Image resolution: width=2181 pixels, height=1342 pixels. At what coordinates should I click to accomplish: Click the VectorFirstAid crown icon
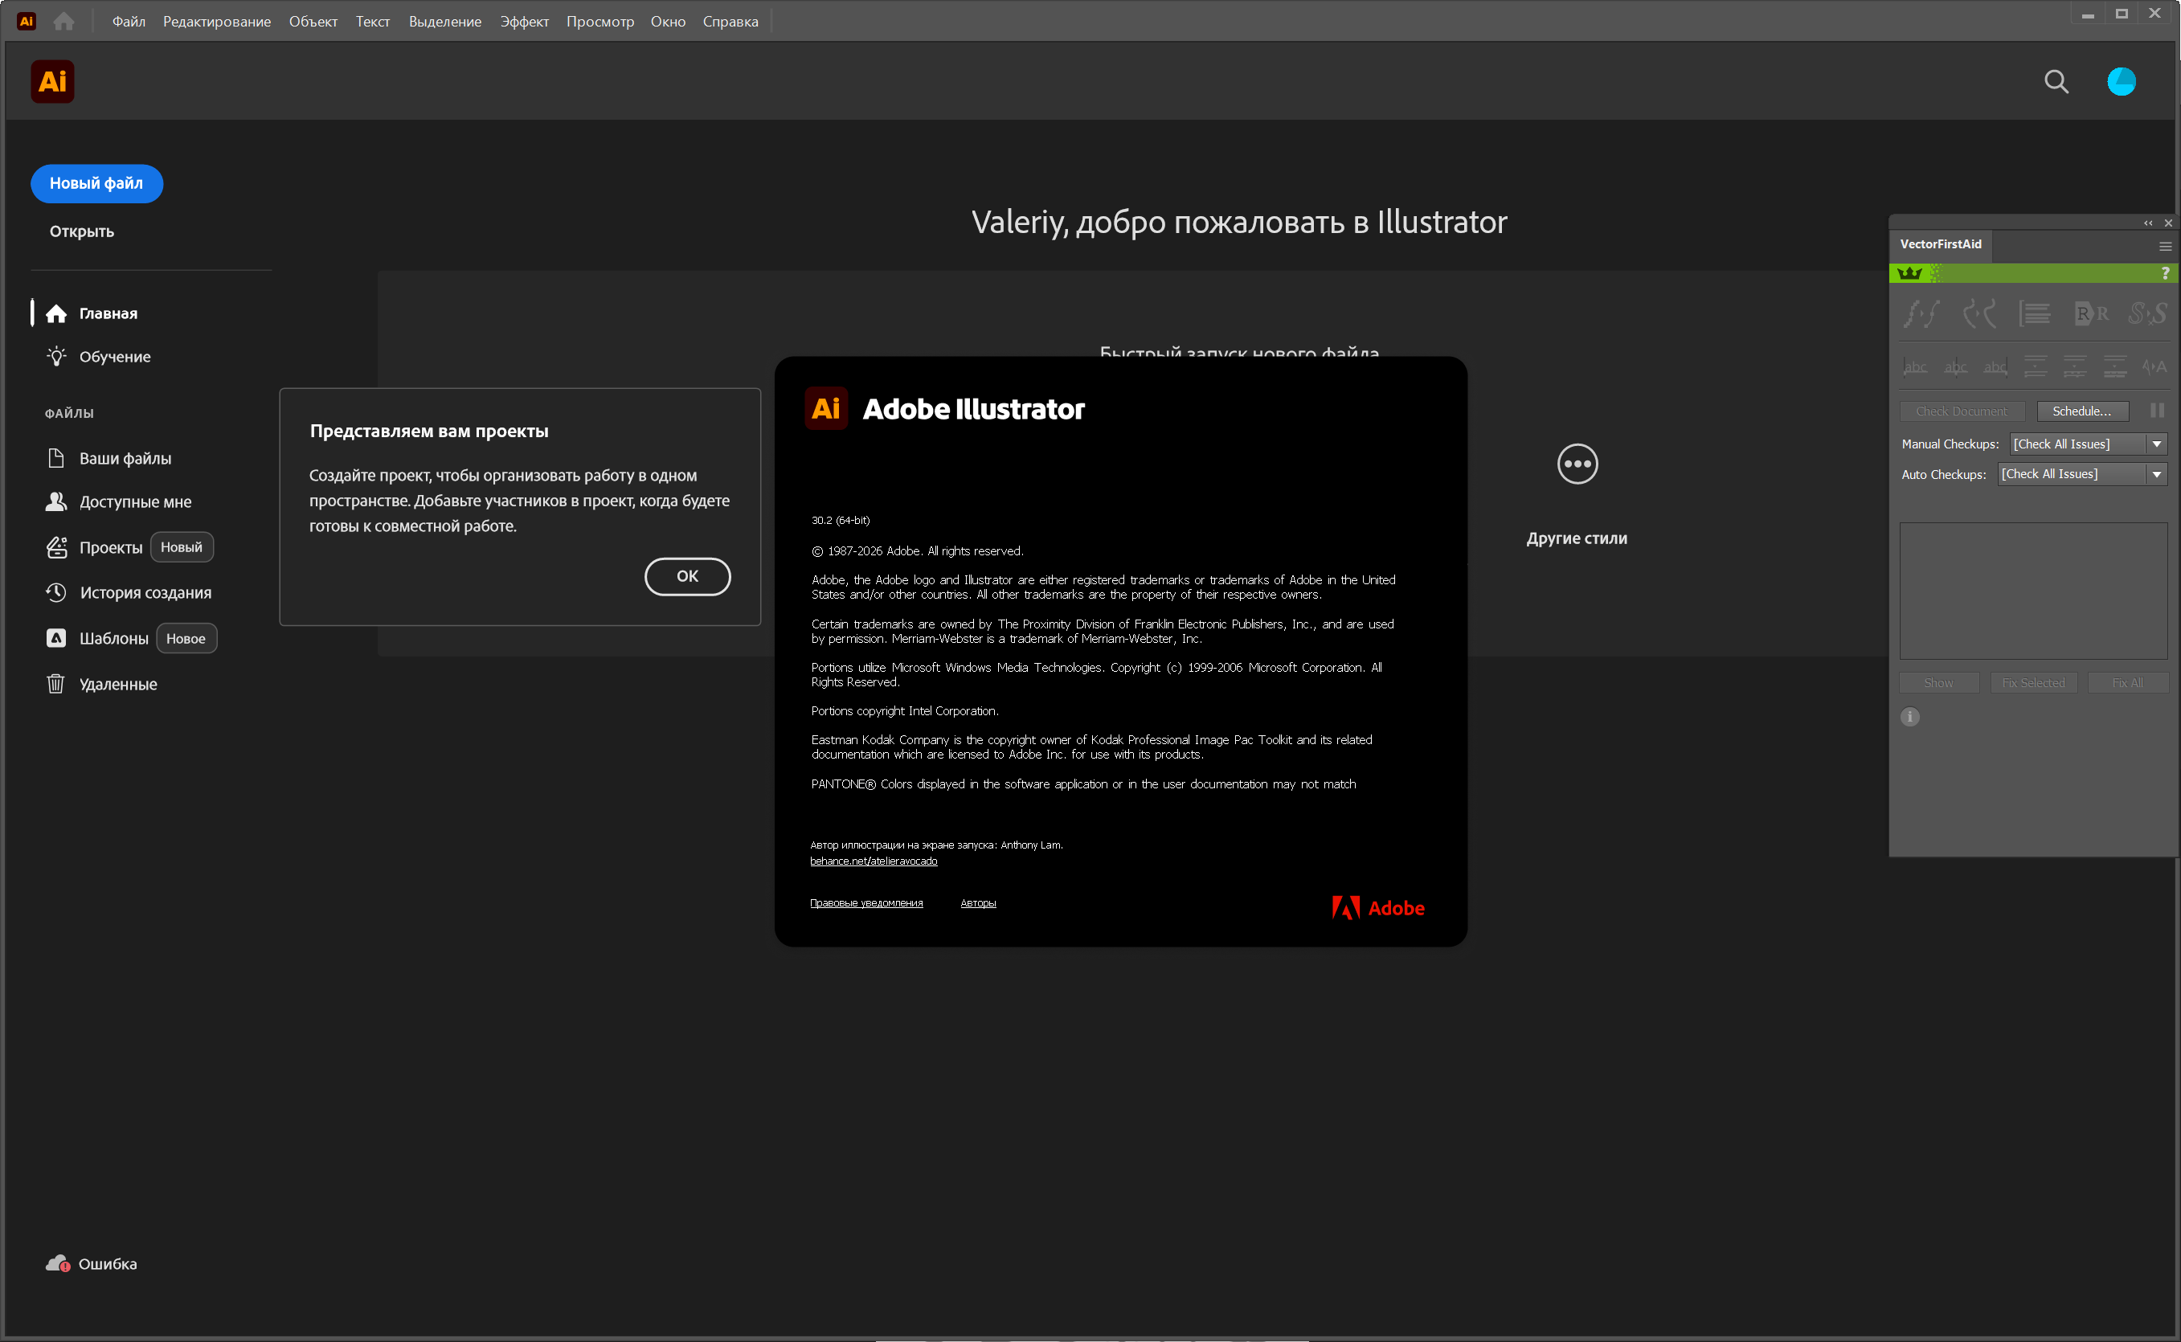point(1909,273)
